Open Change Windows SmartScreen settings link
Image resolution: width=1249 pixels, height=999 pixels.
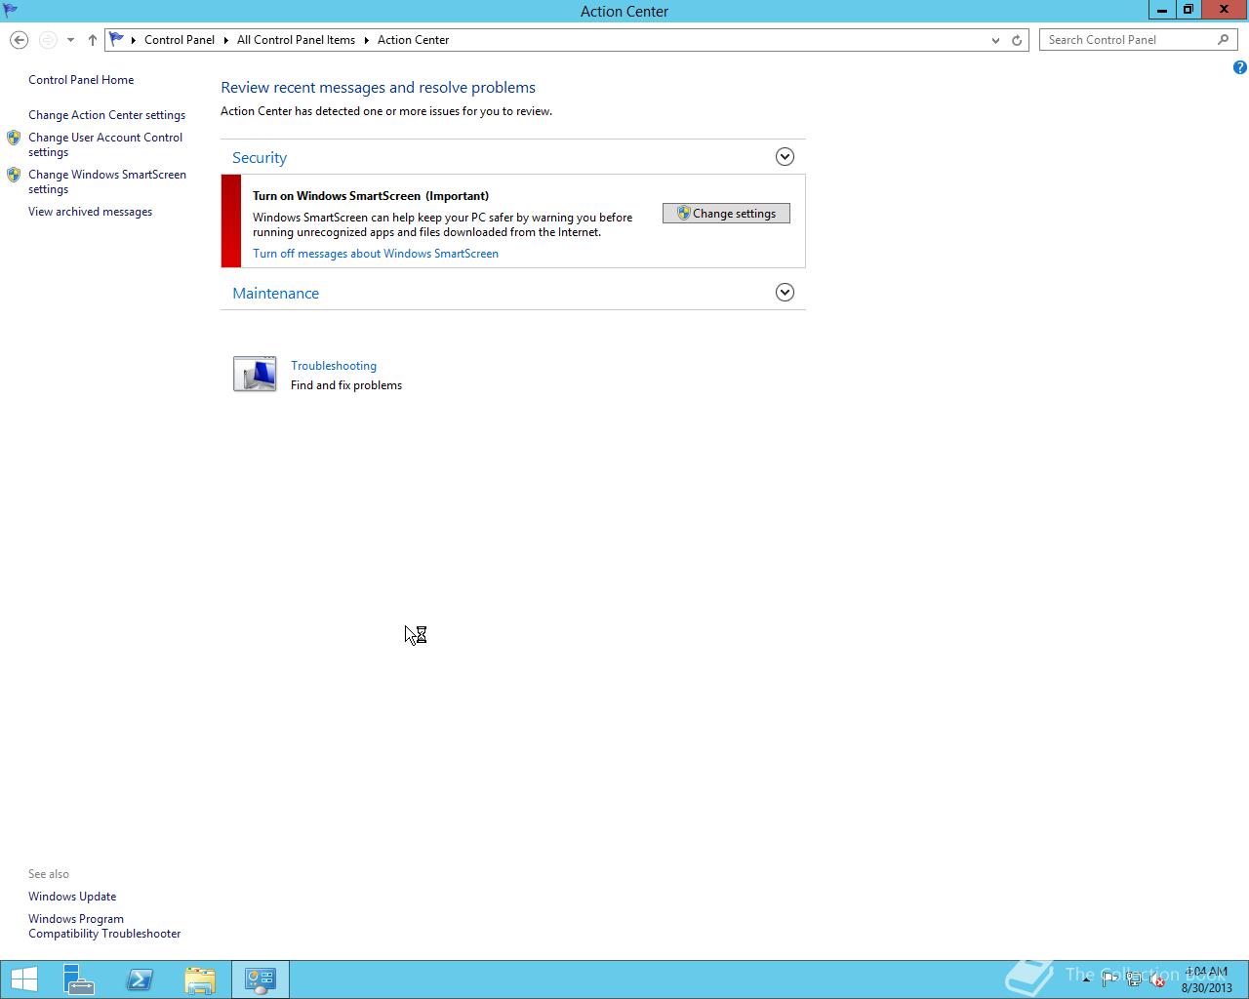point(107,181)
